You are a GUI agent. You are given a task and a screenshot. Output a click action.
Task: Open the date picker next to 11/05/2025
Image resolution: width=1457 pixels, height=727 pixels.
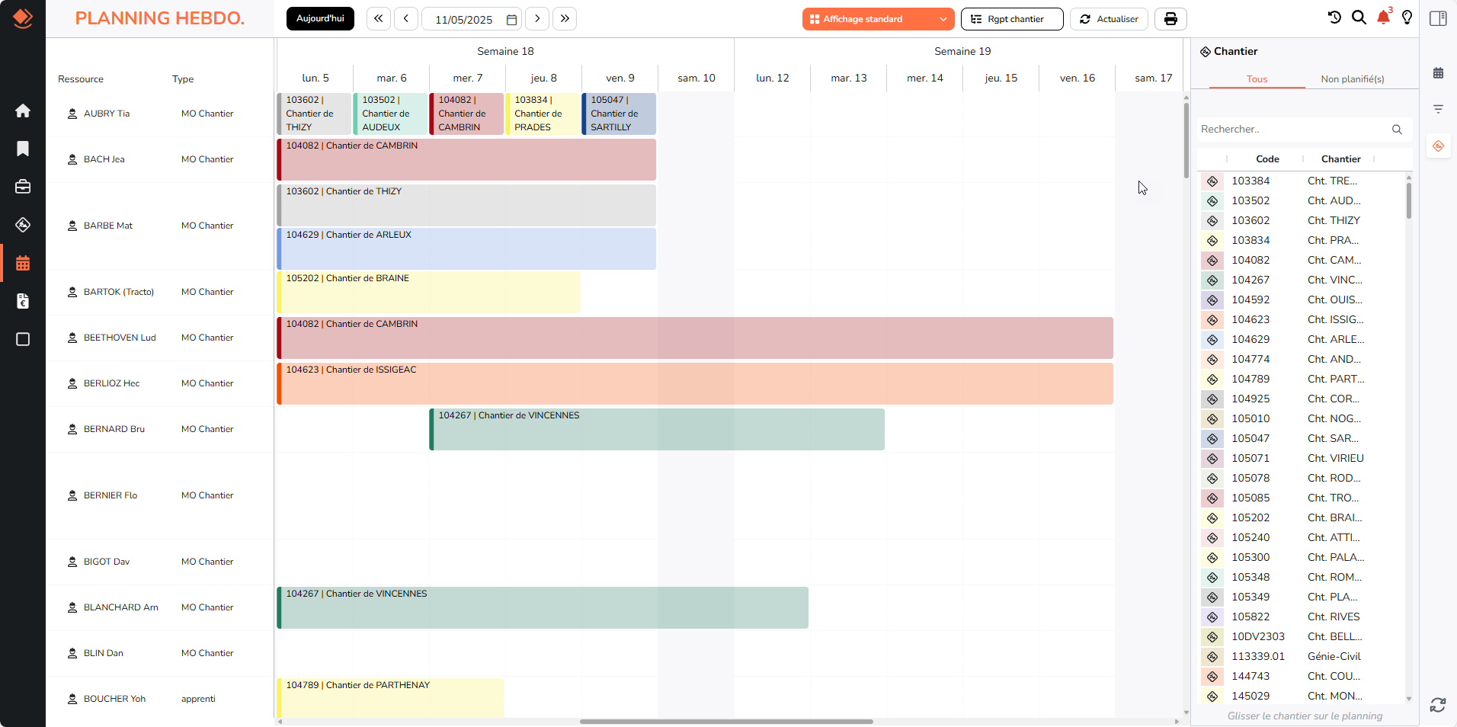(x=510, y=19)
